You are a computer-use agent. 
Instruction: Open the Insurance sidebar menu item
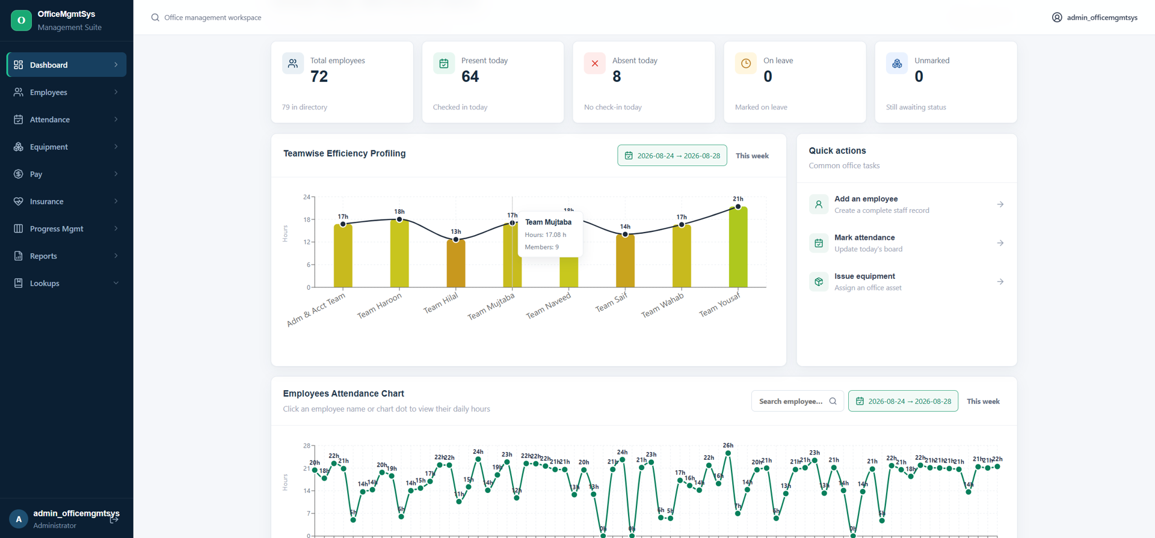pos(66,201)
